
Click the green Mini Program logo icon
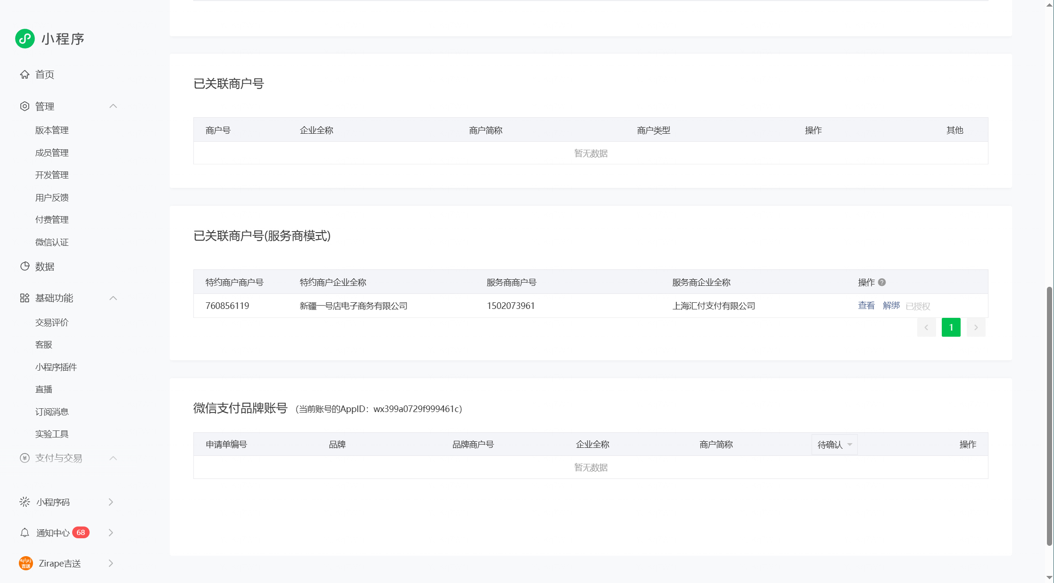pos(25,39)
